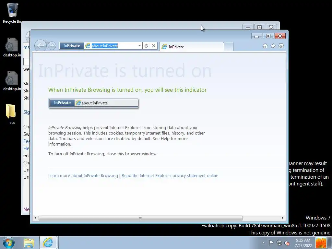Open Favorites with the star icon
This screenshot has width=332, height=249.
(273, 46)
